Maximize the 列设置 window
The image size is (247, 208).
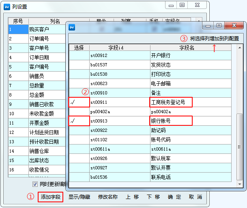pyautogui.click(x=182, y=5)
